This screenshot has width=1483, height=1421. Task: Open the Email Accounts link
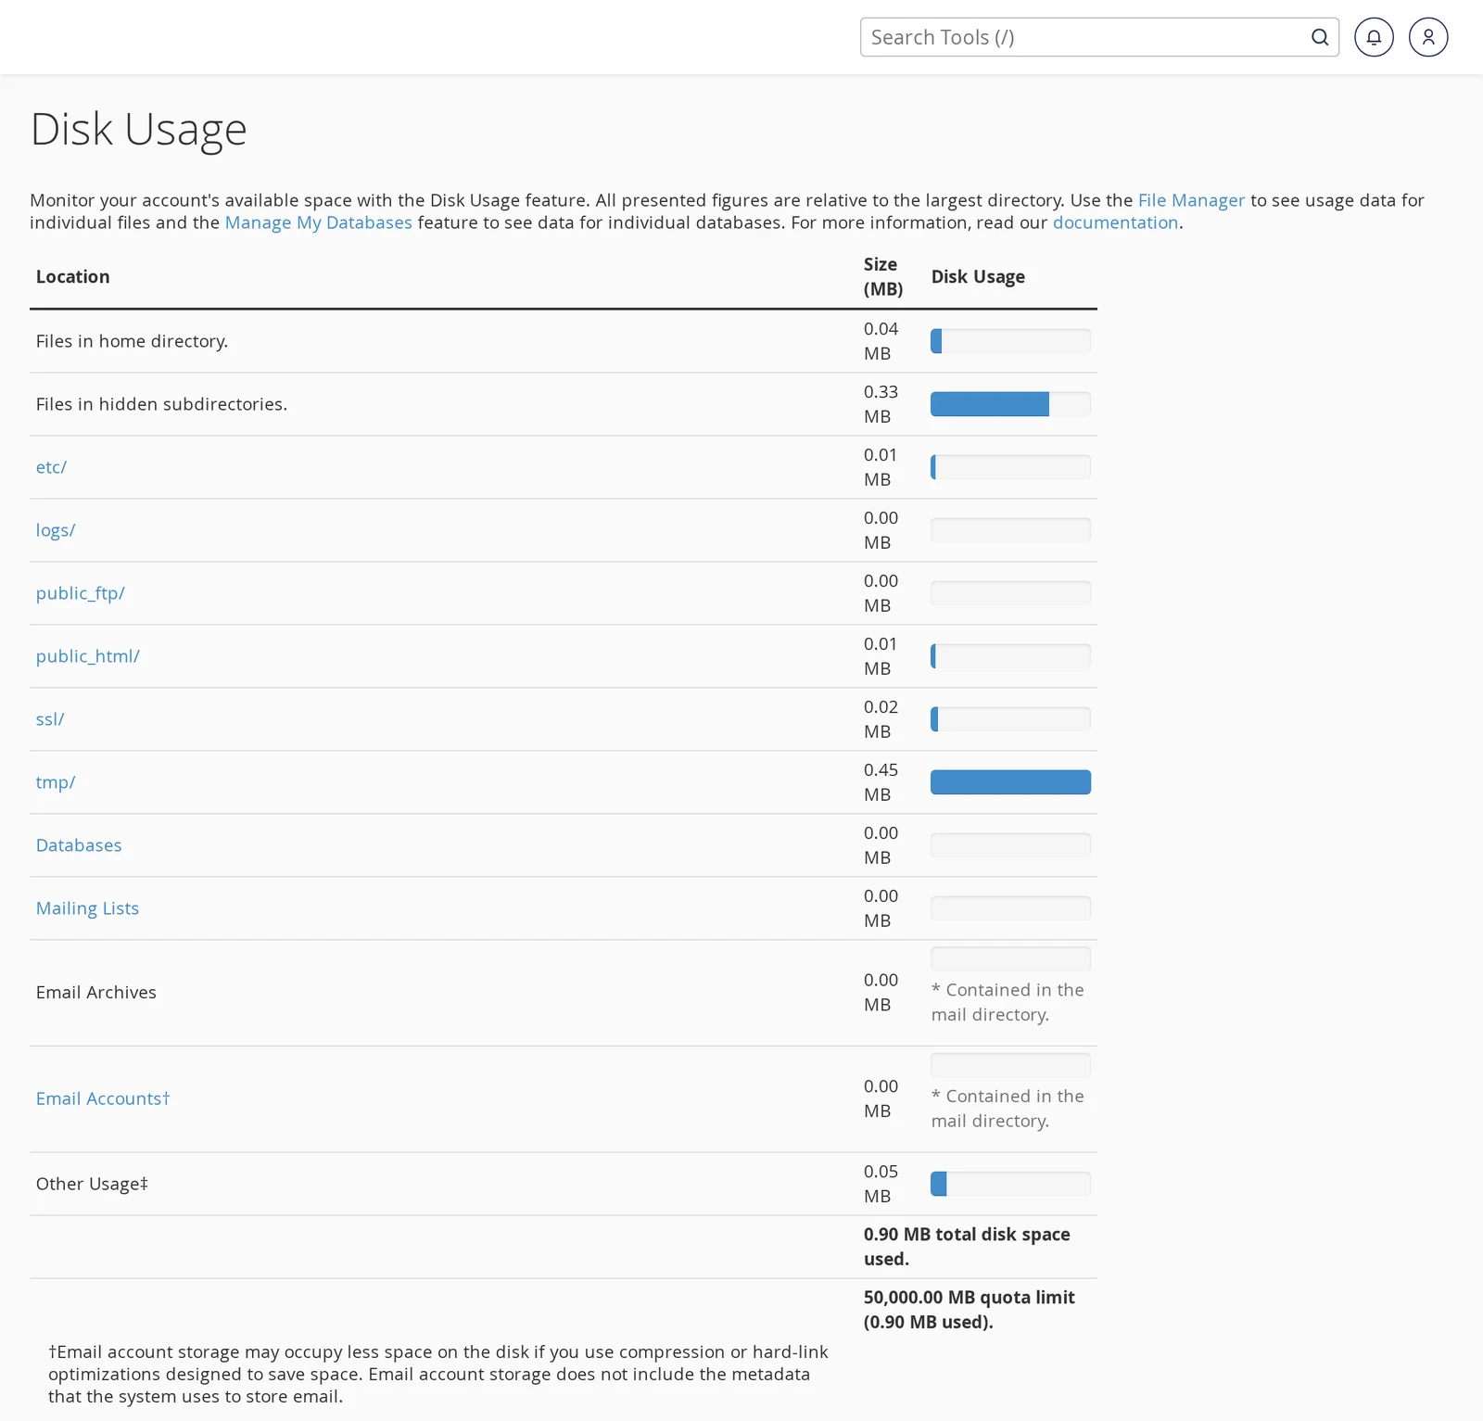(103, 1098)
